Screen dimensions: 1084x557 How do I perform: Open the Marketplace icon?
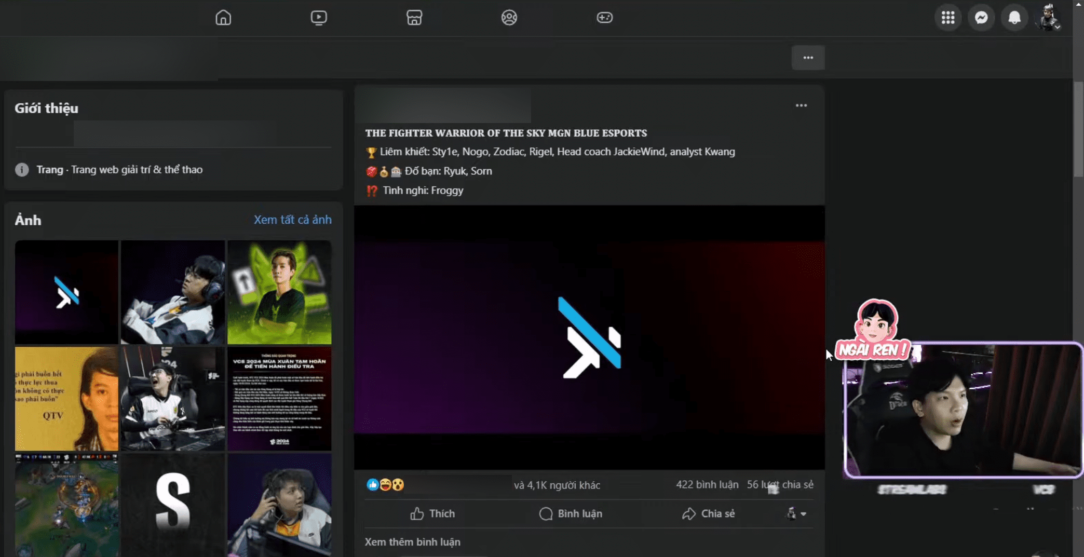click(x=414, y=18)
